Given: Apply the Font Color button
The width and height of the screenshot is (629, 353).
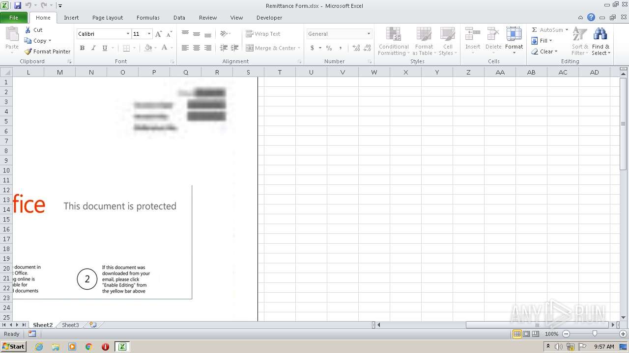Looking at the screenshot, I should click(x=164, y=48).
